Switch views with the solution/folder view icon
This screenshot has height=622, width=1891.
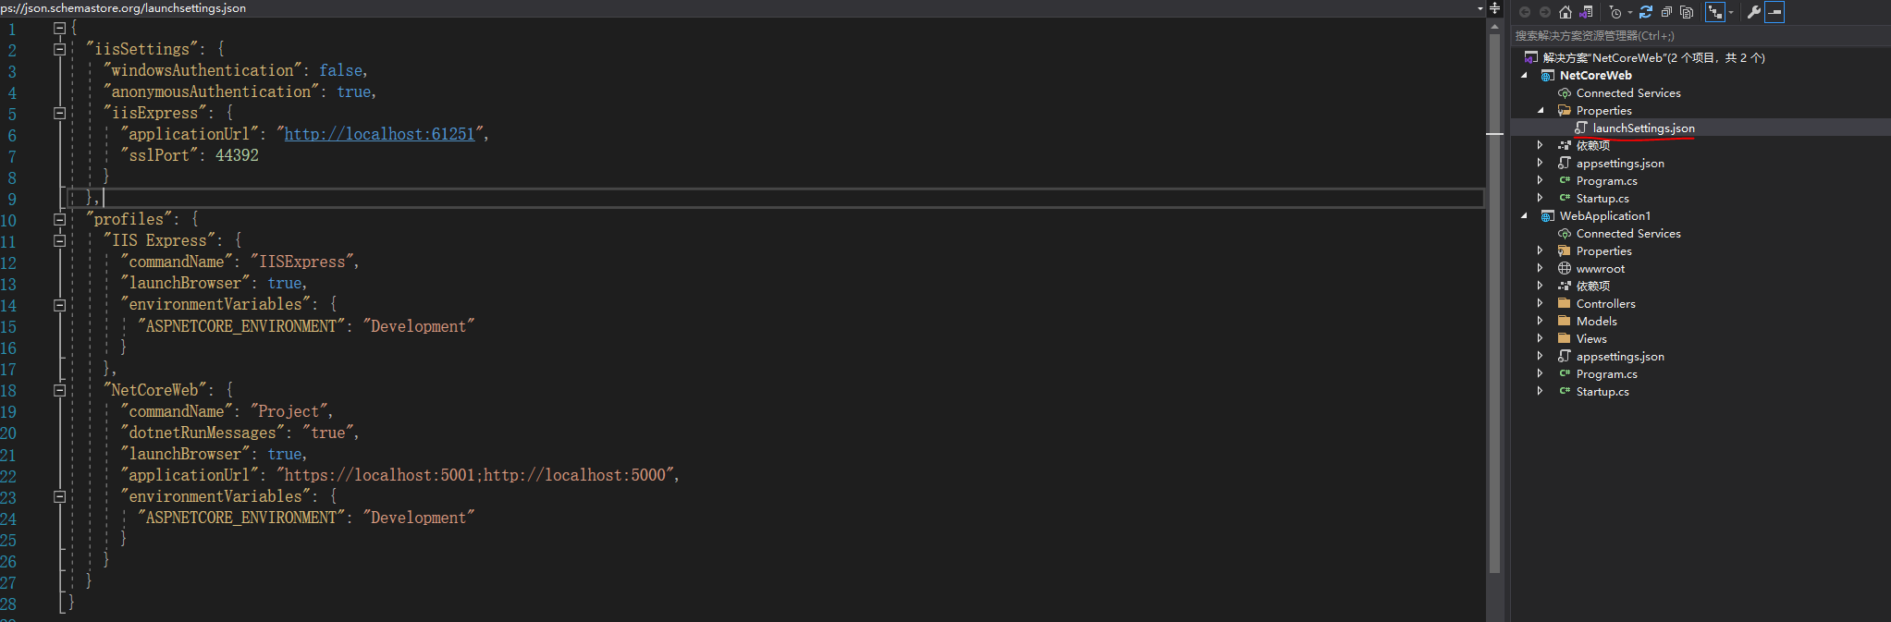pos(1586,12)
